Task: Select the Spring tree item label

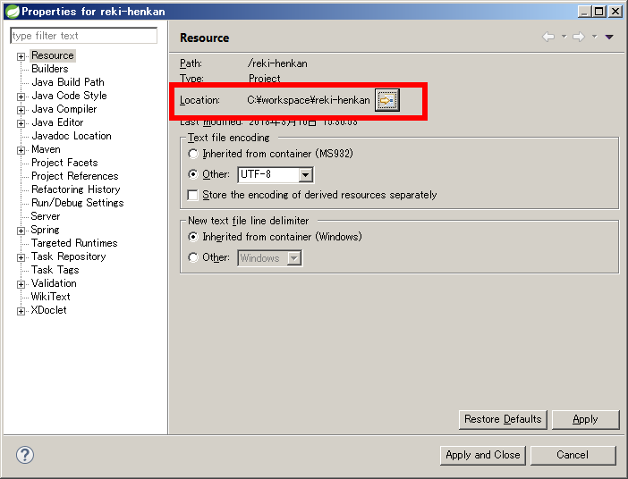Action: coord(45,230)
